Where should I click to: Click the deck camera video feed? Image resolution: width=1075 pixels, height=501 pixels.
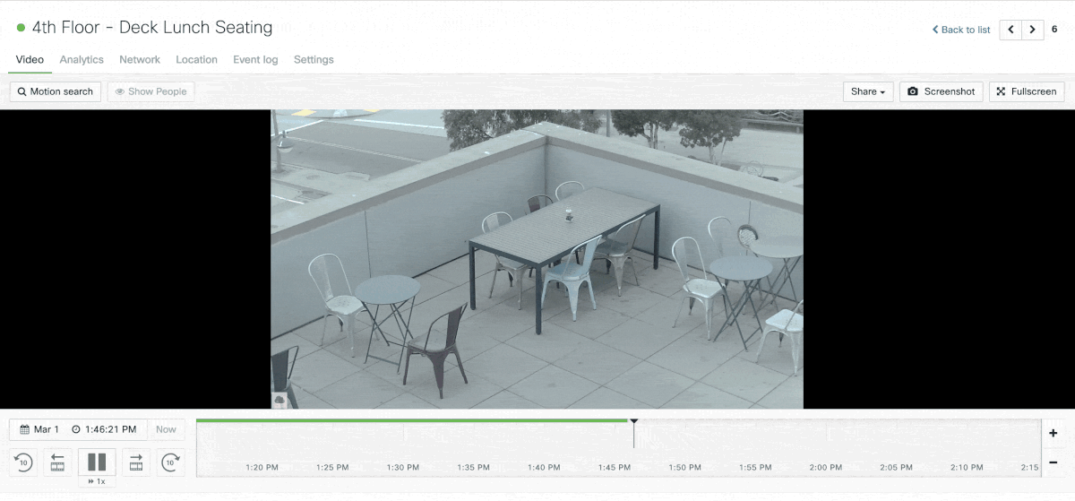537,259
